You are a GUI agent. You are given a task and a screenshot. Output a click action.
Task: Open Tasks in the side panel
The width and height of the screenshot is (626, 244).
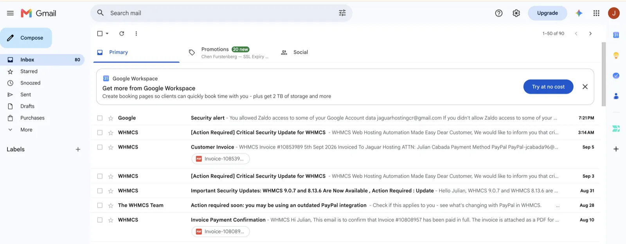point(616,76)
